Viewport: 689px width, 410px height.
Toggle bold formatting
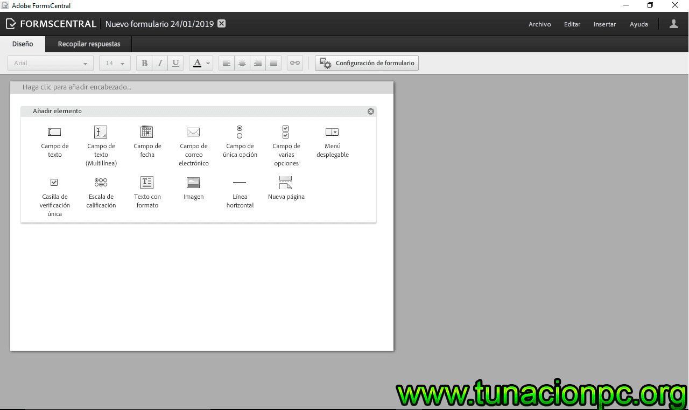point(144,63)
